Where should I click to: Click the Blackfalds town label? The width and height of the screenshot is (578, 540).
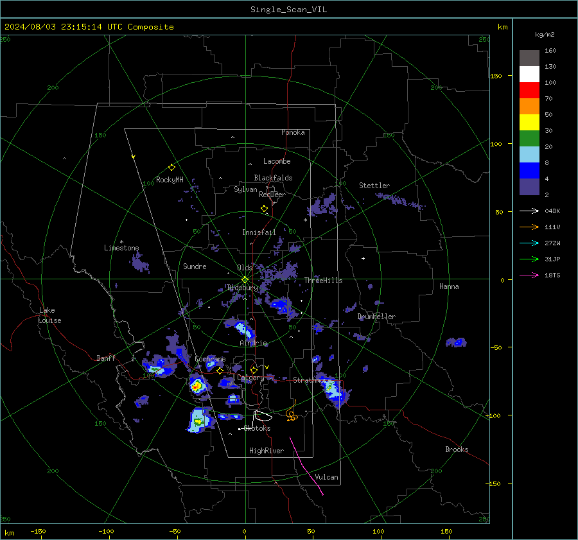[273, 178]
